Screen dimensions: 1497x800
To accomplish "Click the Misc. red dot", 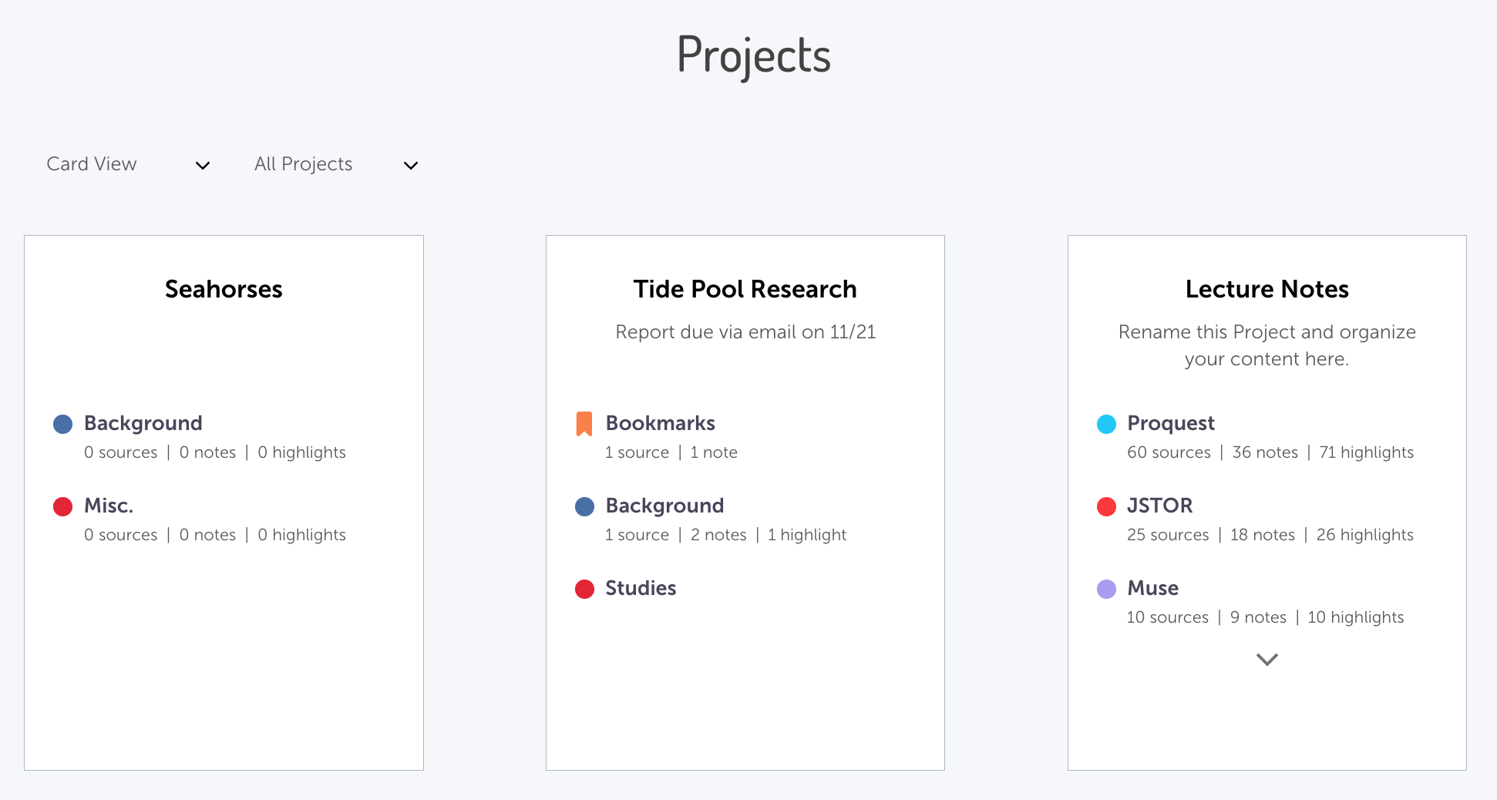I will [62, 506].
